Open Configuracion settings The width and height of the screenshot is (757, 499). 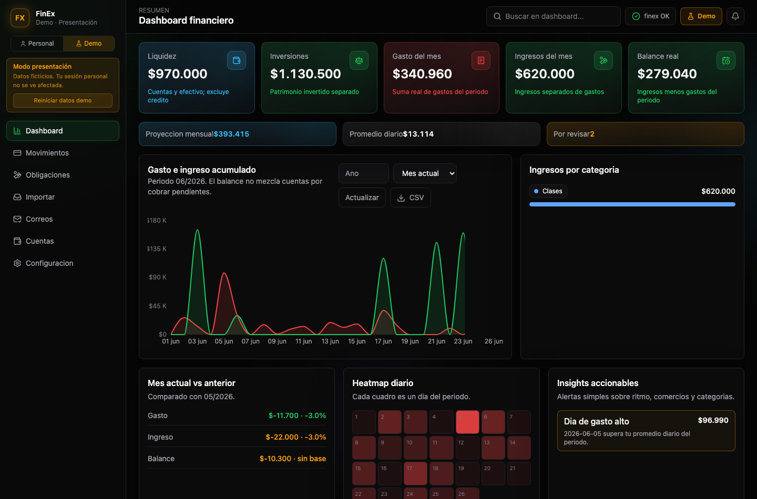(63, 263)
